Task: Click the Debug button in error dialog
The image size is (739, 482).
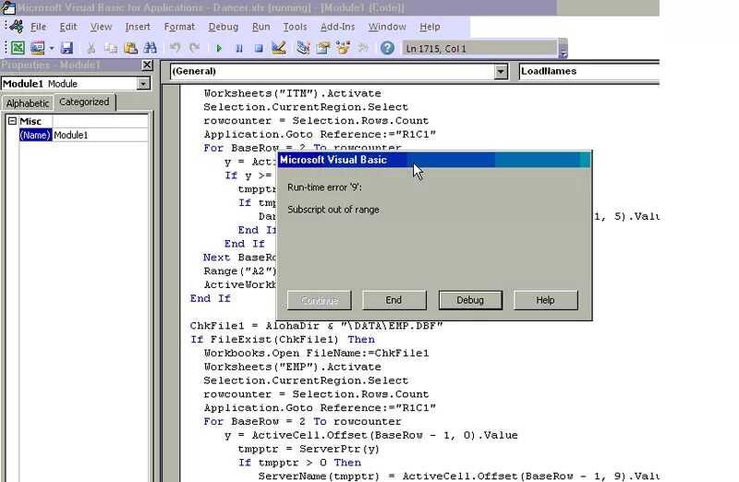Action: click(x=470, y=300)
